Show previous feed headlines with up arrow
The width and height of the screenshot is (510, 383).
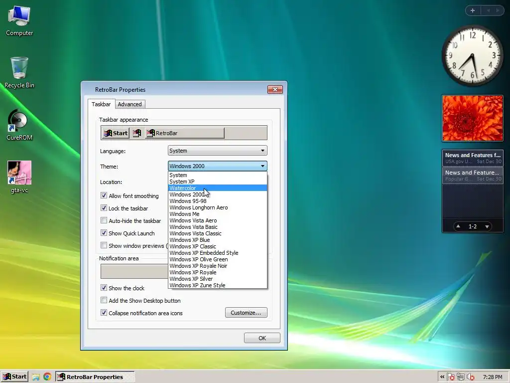(x=458, y=226)
